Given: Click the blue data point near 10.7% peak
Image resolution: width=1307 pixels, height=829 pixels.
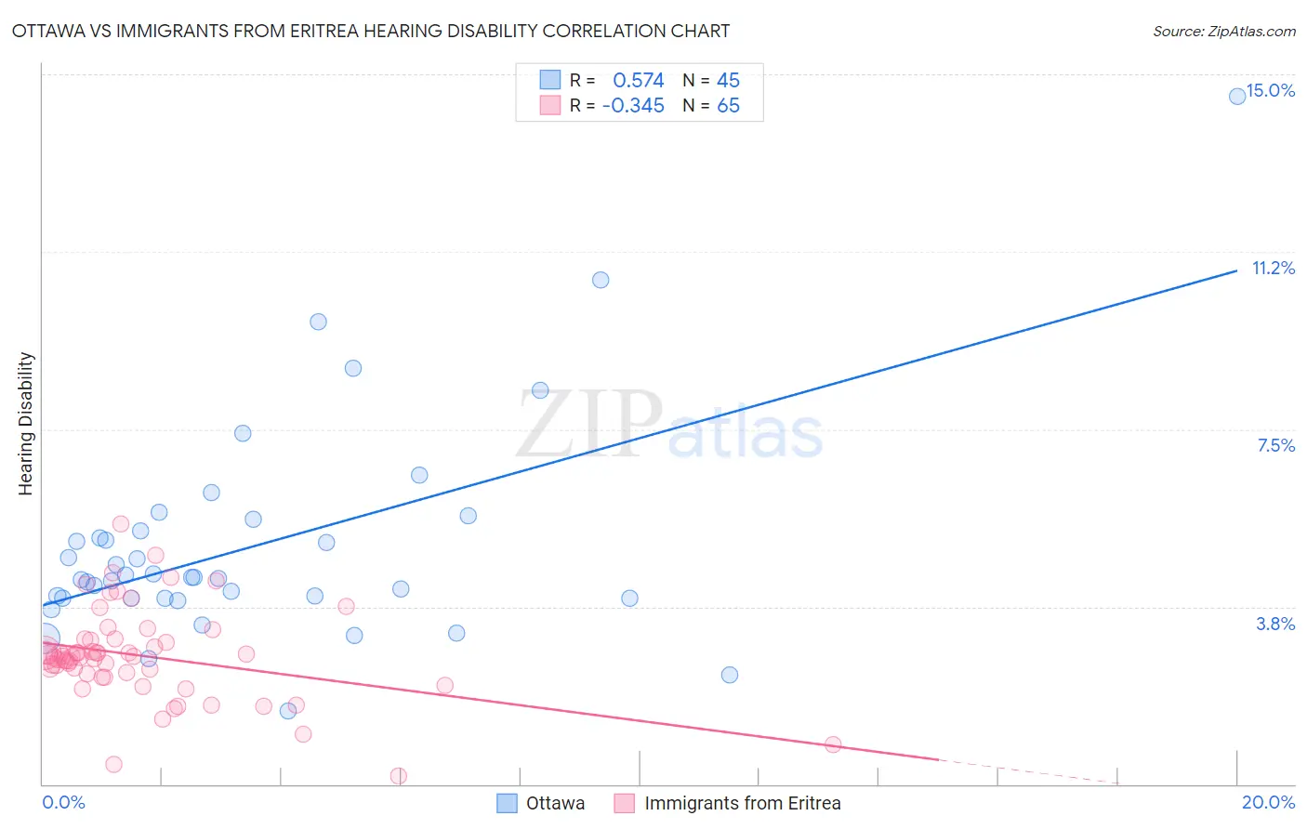Looking at the screenshot, I should click(x=601, y=280).
